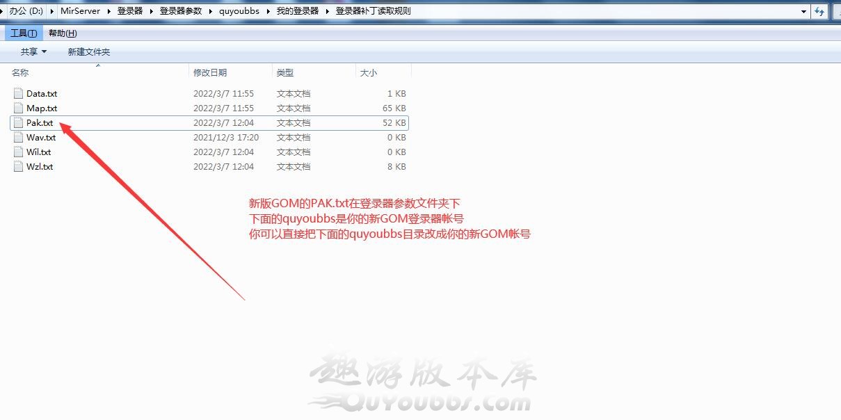Image resolution: width=841 pixels, height=420 pixels.
Task: Select the Pak.txt file icon
Action: pos(18,122)
